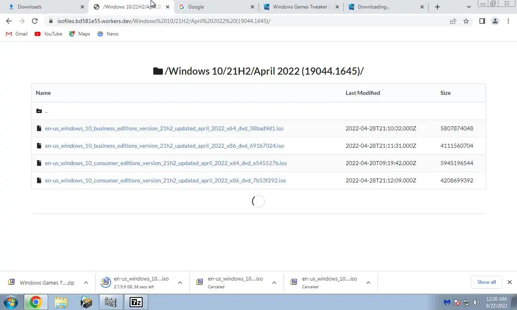Image resolution: width=517 pixels, height=310 pixels.
Task: Click file icon beside consumer x86 iso
Action: pos(39,180)
